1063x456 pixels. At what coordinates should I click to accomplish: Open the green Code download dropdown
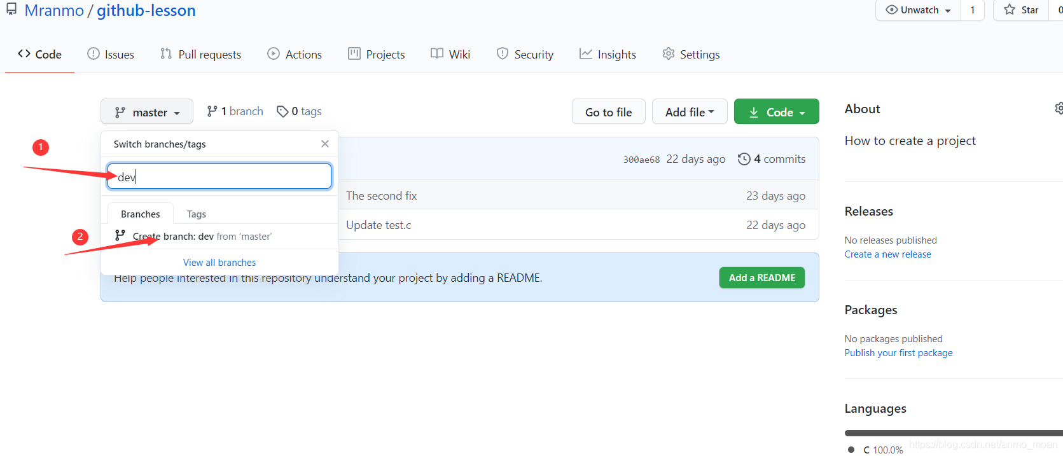(777, 112)
